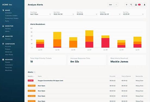Open Factories under MANAGE

(x=8, y=68)
